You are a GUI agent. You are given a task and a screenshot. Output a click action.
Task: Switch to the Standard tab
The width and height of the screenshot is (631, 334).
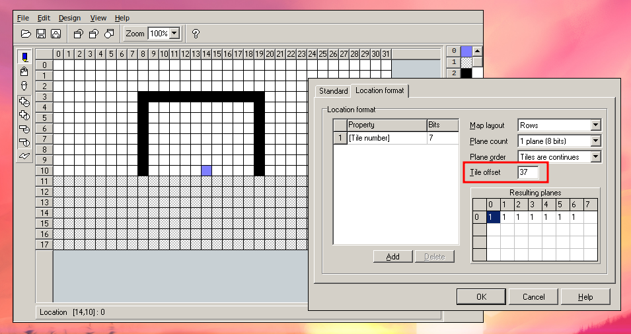pos(333,91)
